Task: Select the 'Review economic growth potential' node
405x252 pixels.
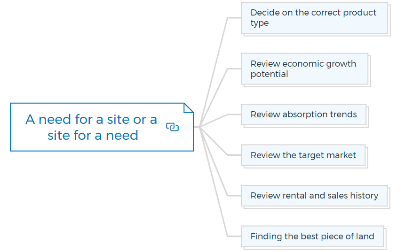Action: pos(305,69)
